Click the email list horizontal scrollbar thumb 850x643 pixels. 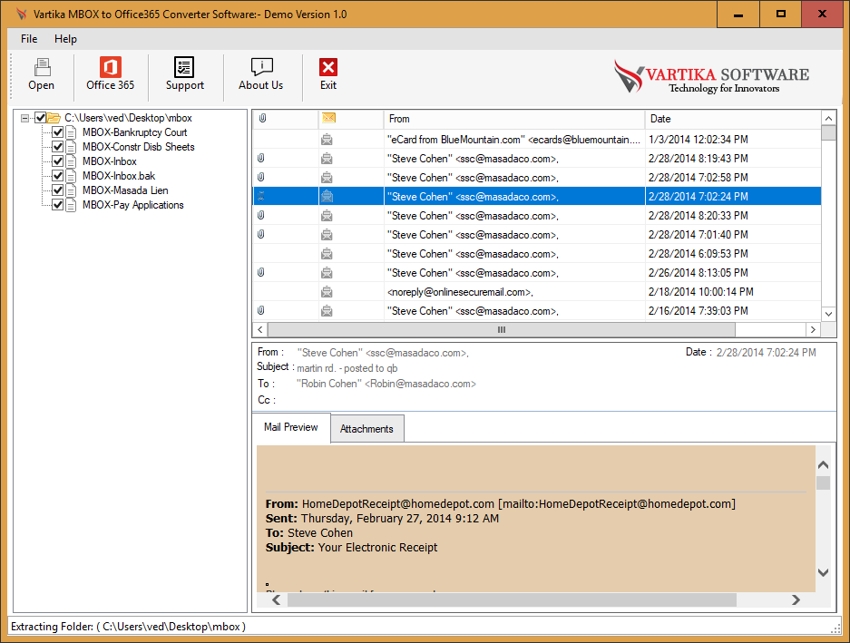tap(502, 329)
